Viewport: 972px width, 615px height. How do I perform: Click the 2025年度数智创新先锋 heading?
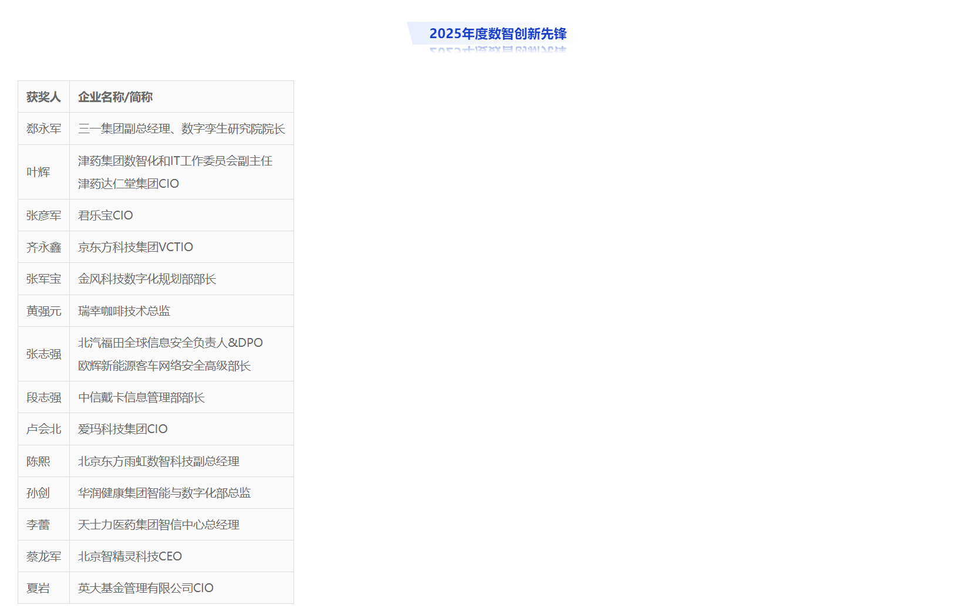click(x=497, y=33)
